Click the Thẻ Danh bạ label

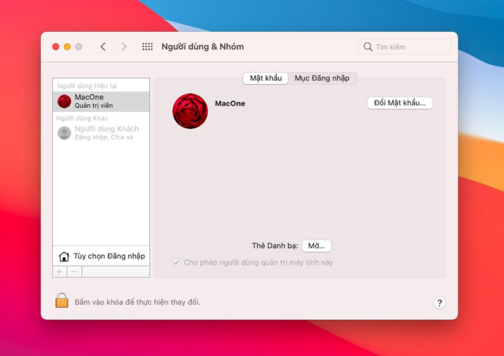(275, 246)
